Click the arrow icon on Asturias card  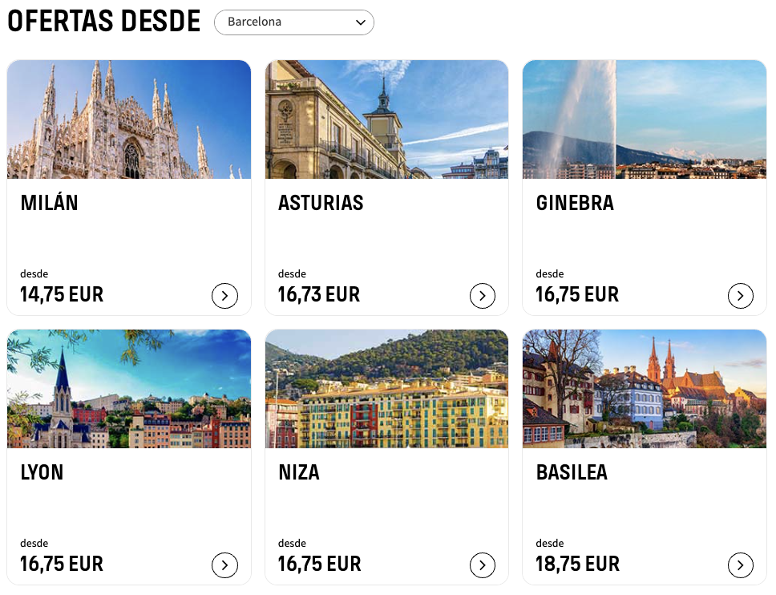tap(483, 296)
